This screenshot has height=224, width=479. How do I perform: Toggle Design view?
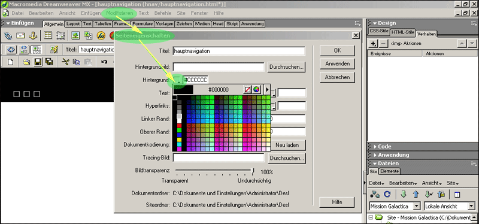click(x=37, y=49)
